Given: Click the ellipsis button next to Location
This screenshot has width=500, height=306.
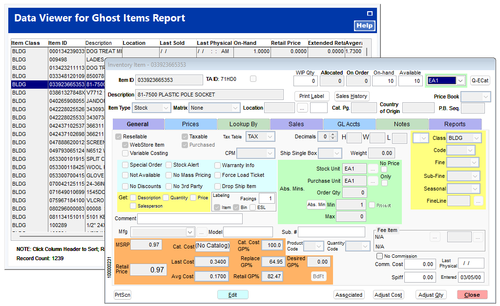Looking at the screenshot, I should pyautogui.click(x=302, y=108).
